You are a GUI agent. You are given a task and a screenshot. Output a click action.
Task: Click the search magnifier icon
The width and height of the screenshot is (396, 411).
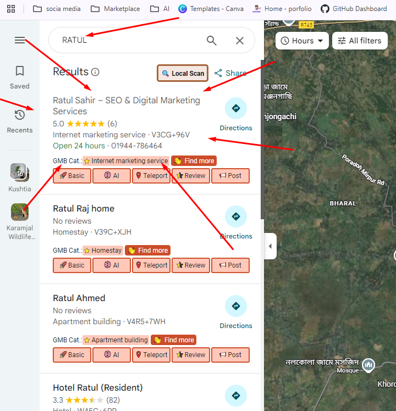click(x=212, y=41)
